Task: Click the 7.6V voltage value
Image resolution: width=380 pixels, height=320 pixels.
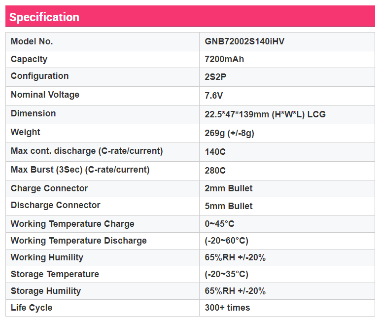Action: coord(214,96)
